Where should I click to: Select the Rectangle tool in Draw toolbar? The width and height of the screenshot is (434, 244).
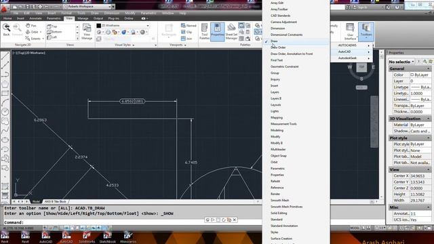click(5, 94)
